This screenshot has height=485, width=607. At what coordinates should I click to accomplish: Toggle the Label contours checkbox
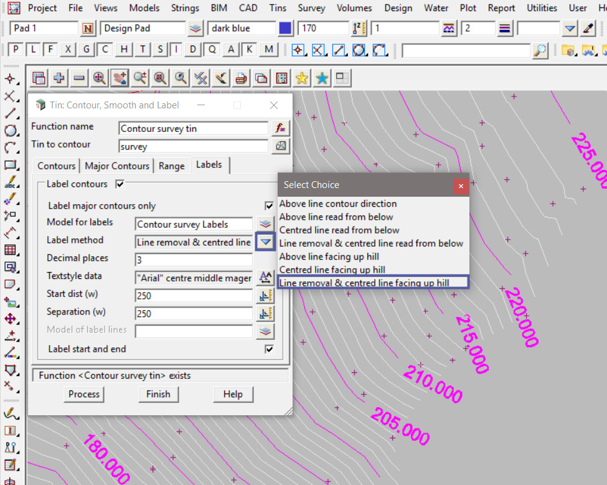click(120, 184)
